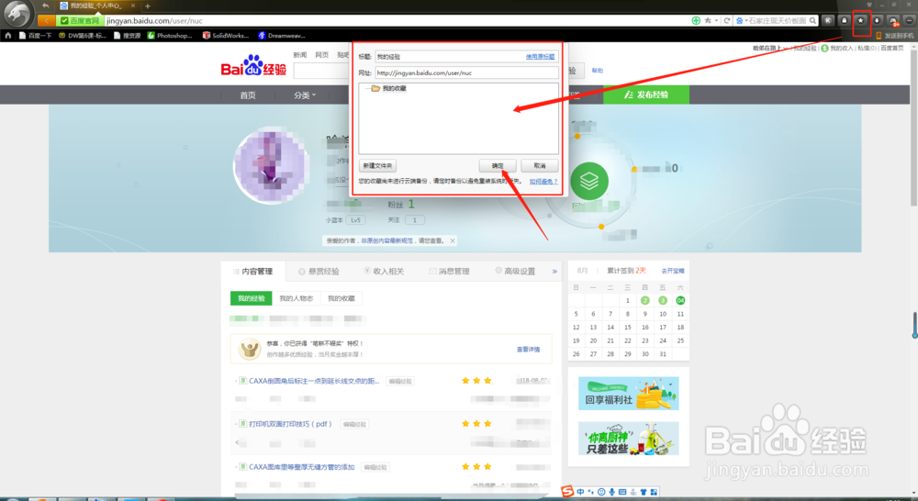This screenshot has width=918, height=501.
Task: Expand the 分类 navigation dropdown
Action: pyautogui.click(x=305, y=95)
